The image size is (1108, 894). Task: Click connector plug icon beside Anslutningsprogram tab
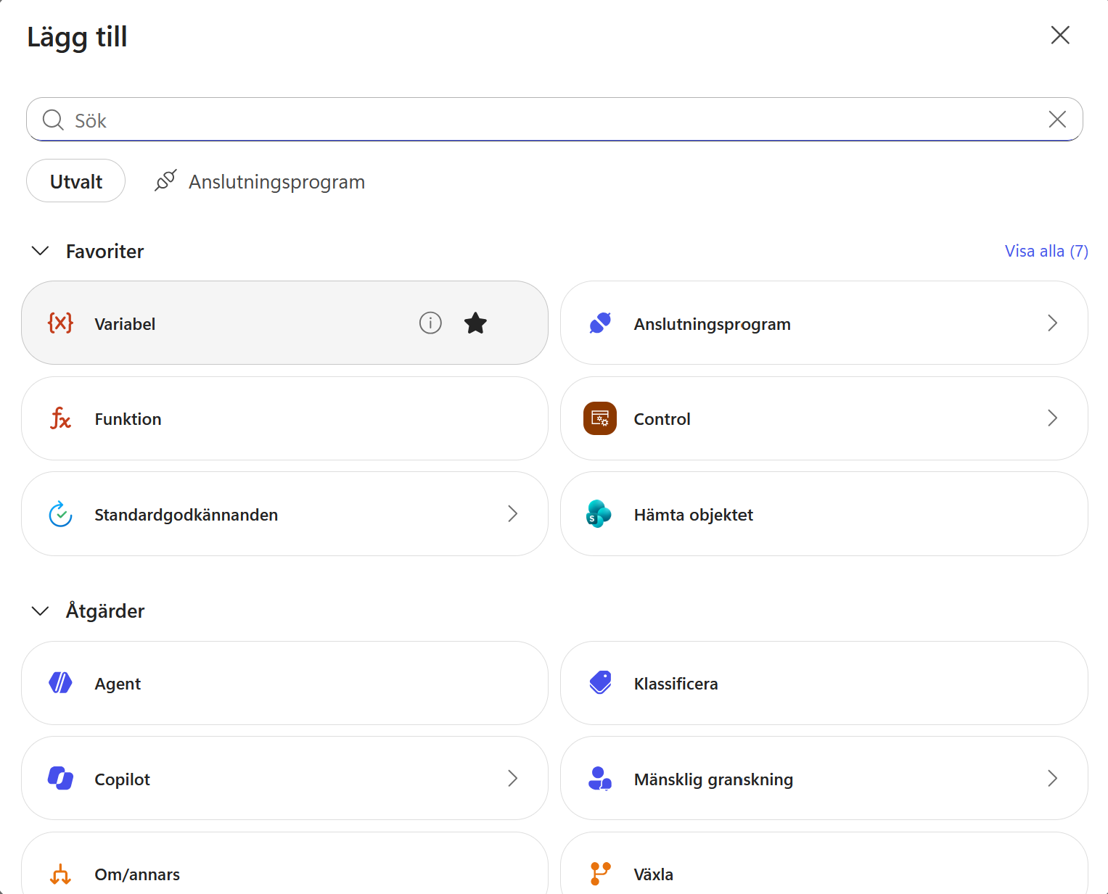click(165, 181)
